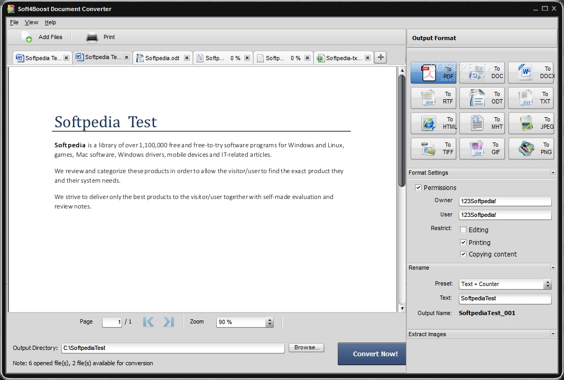Switch to the Softpedia.odt tab

(x=162, y=59)
